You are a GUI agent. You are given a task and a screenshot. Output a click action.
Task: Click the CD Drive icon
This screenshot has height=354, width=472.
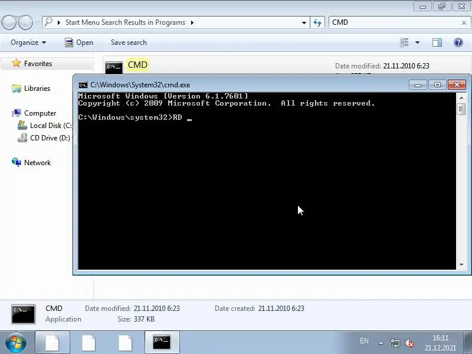tap(22, 137)
